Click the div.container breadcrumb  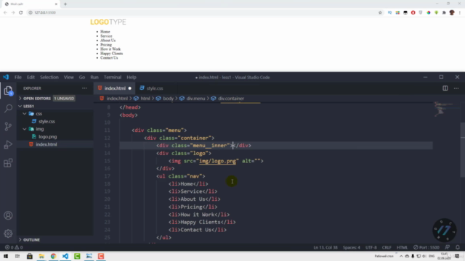[x=231, y=99]
